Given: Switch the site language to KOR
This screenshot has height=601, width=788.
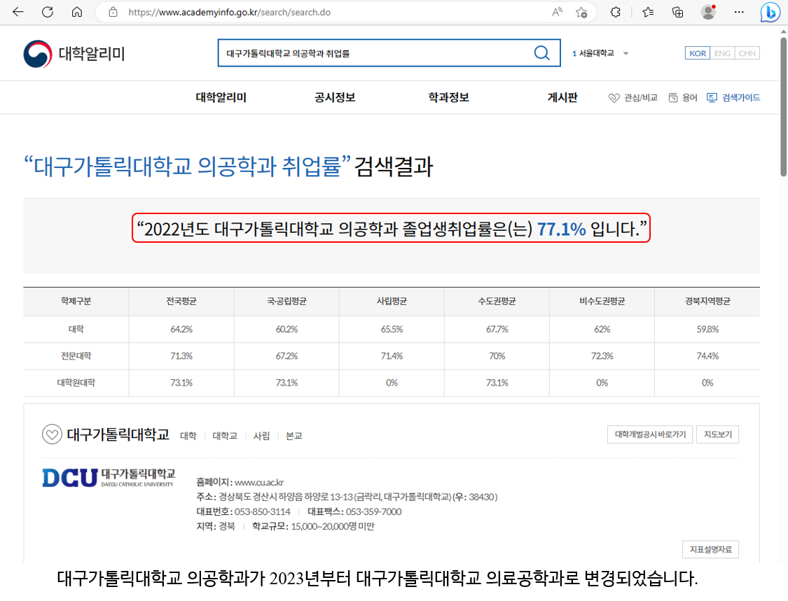Looking at the screenshot, I should click(x=698, y=53).
